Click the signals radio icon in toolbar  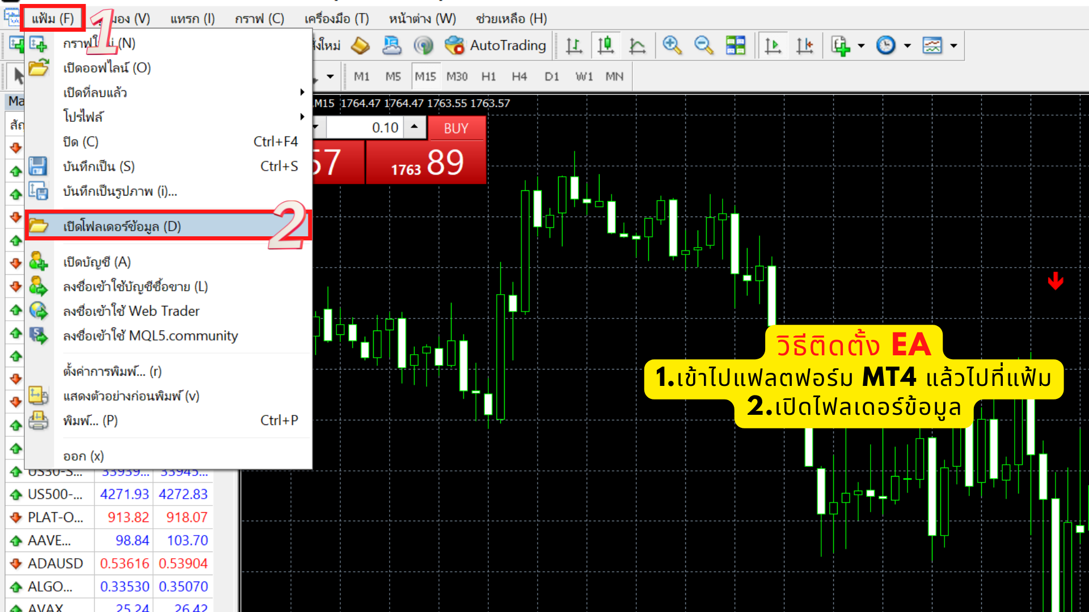[423, 45]
